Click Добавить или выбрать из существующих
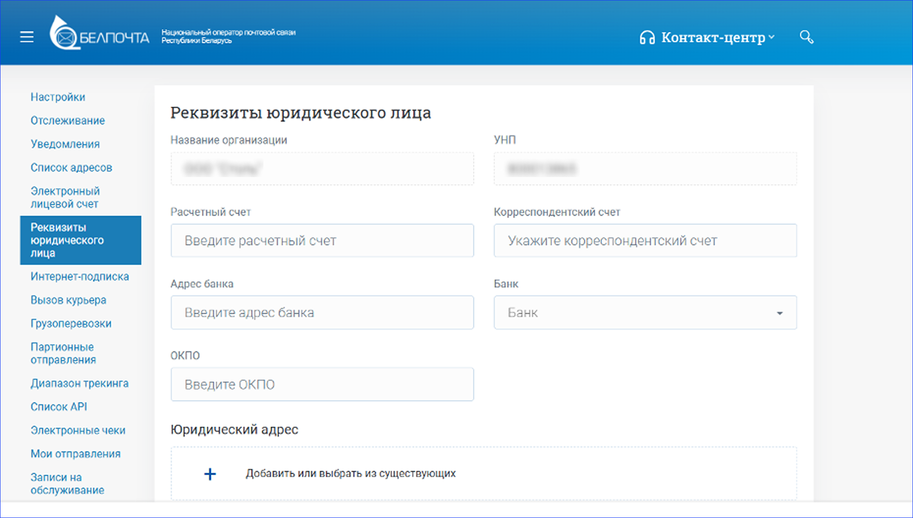This screenshot has height=518, width=913. [x=351, y=473]
